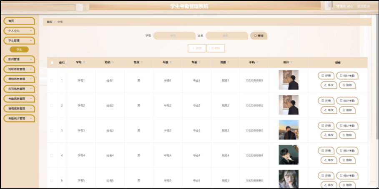Screen dimensions: 379x189
Task: Sort table by 年级 column arrows
Action: [x=171, y=62]
